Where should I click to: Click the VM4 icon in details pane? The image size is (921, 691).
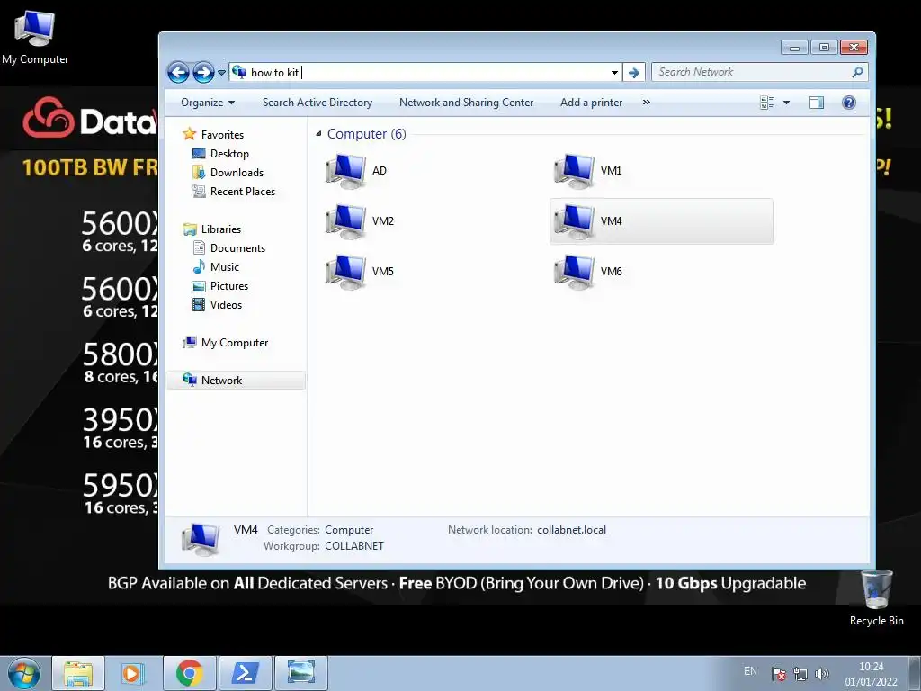(x=201, y=539)
